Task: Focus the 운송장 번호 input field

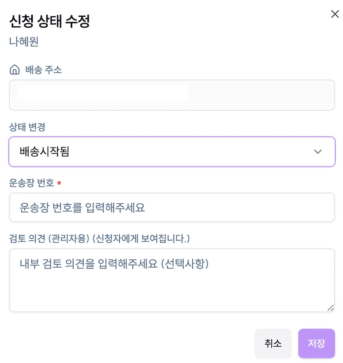Action: (172, 207)
